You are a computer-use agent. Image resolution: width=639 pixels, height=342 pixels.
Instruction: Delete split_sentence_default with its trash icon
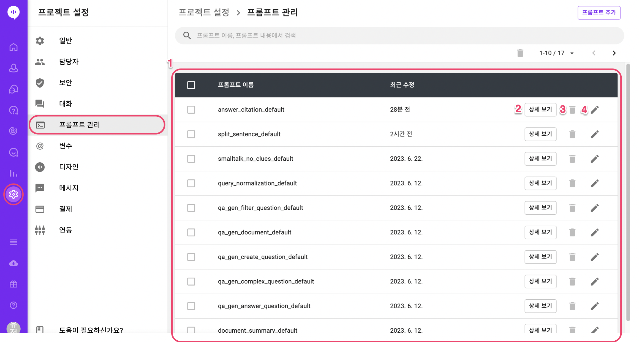tap(572, 134)
